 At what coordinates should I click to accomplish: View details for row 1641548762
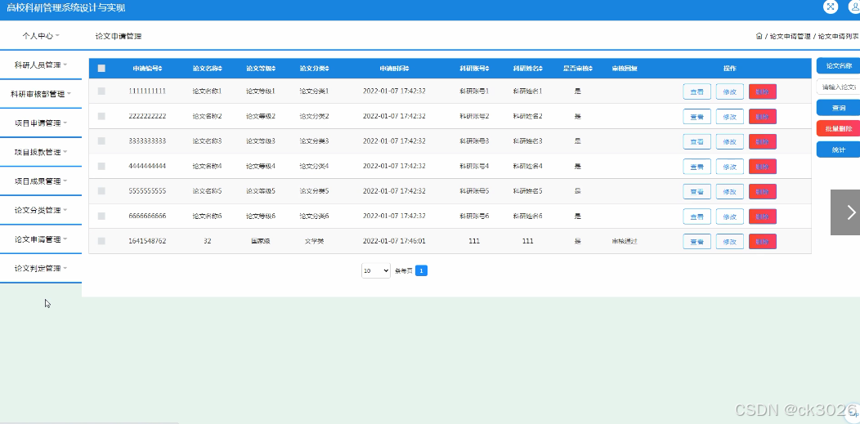pyautogui.click(x=697, y=241)
